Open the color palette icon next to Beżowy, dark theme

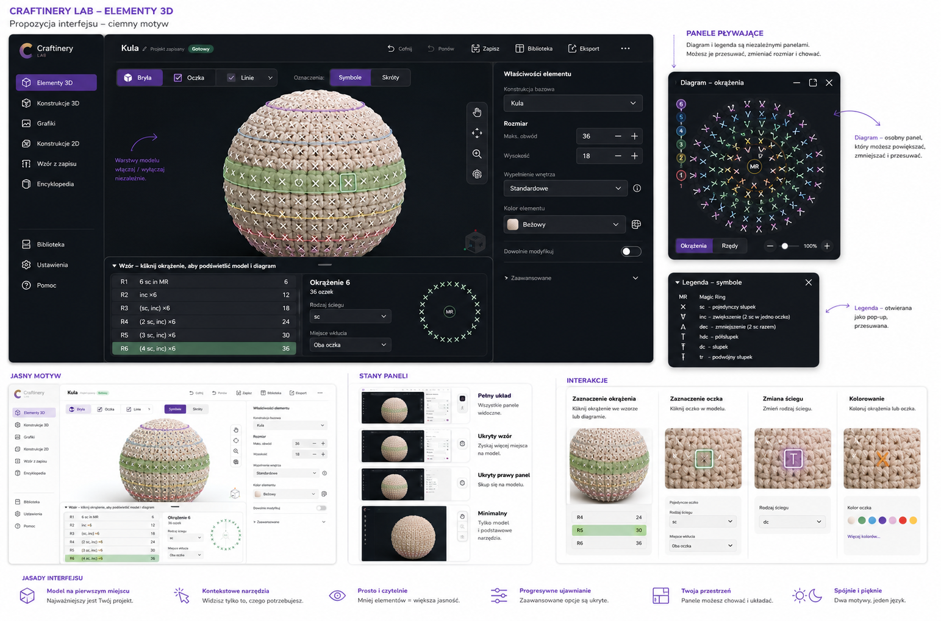point(636,224)
